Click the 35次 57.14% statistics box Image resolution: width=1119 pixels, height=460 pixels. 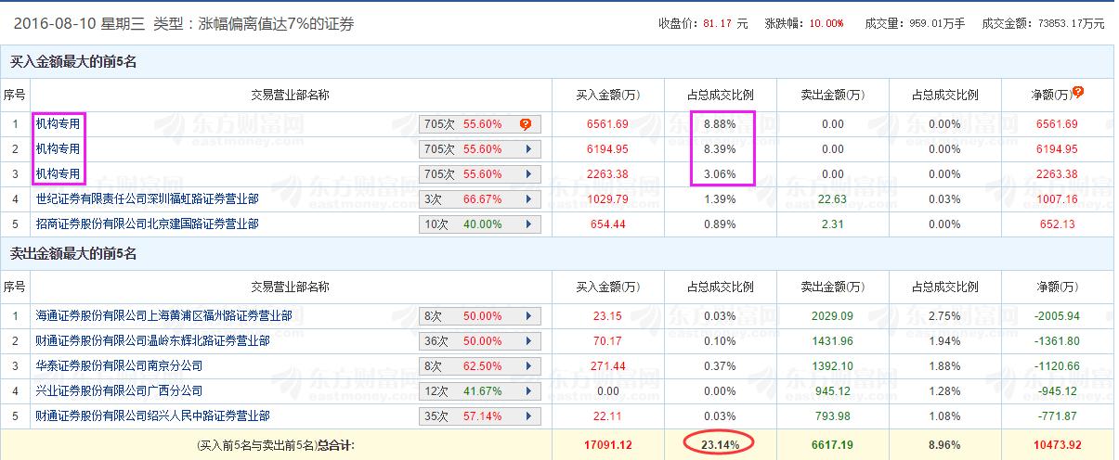[x=479, y=415]
